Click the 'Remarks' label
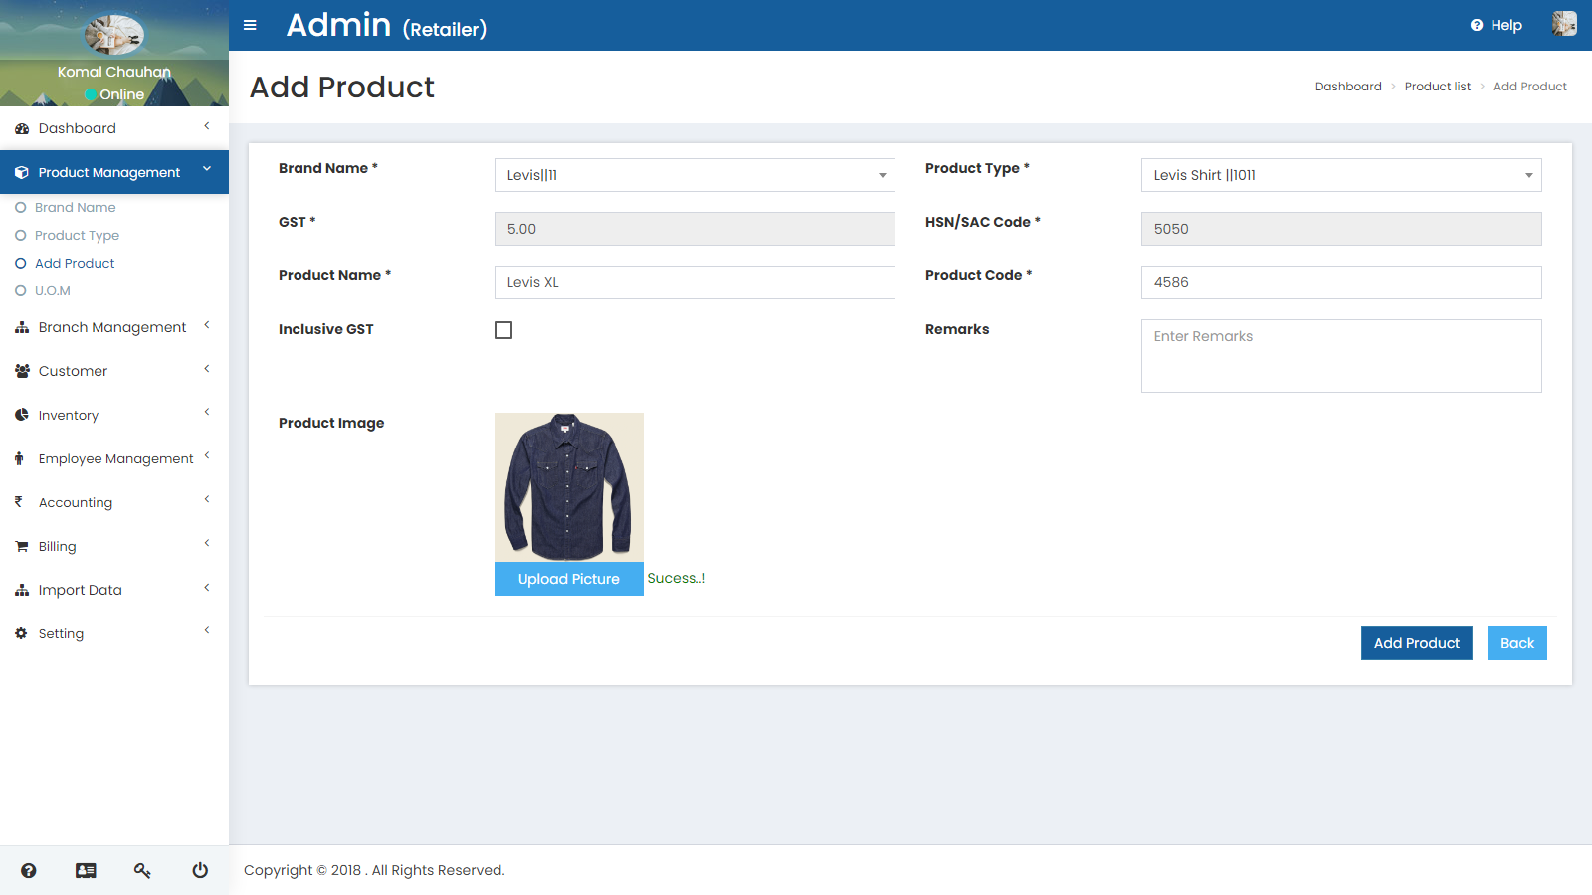This screenshot has width=1592, height=895. (x=957, y=329)
